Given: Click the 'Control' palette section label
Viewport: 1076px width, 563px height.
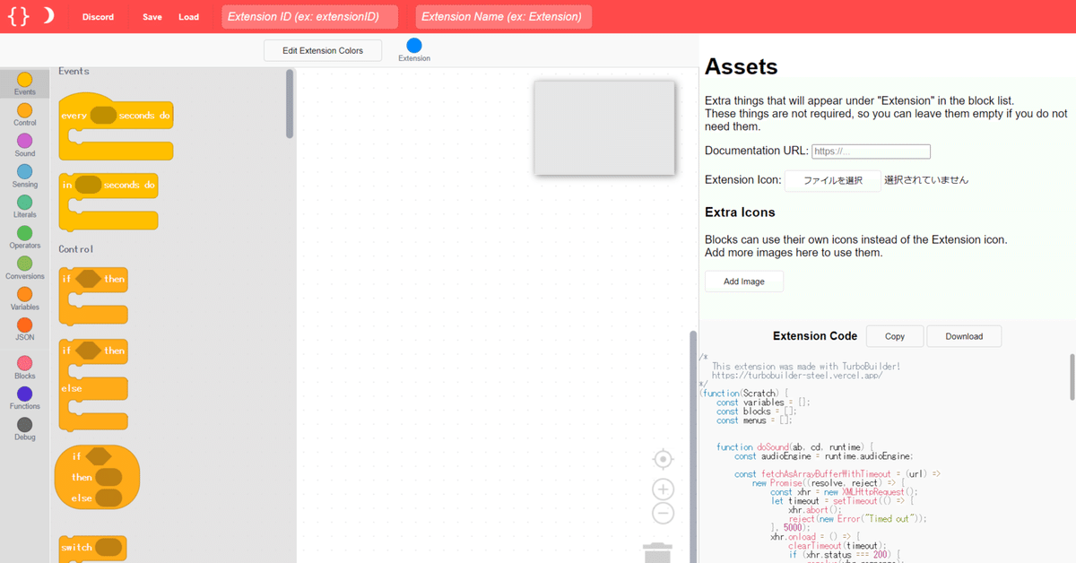Looking at the screenshot, I should tap(76, 249).
